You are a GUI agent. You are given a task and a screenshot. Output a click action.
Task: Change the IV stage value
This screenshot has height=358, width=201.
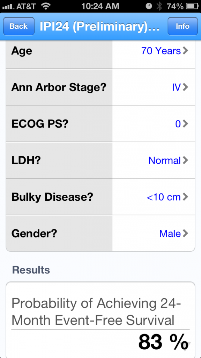(x=176, y=87)
